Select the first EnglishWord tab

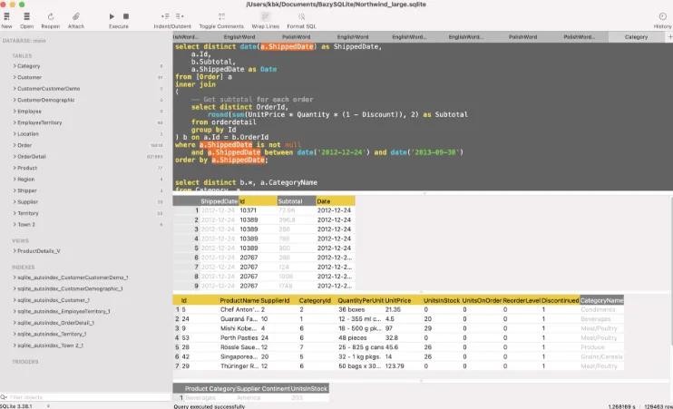pos(239,37)
